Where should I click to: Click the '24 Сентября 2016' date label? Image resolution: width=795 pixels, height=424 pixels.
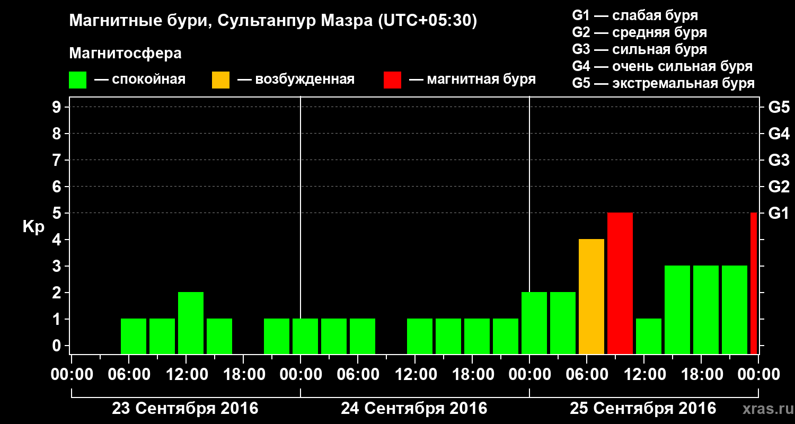[414, 409]
